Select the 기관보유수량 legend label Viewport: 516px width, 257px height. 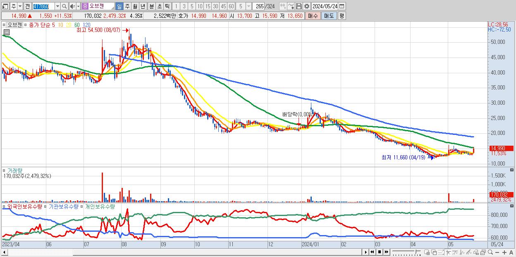click(63, 206)
